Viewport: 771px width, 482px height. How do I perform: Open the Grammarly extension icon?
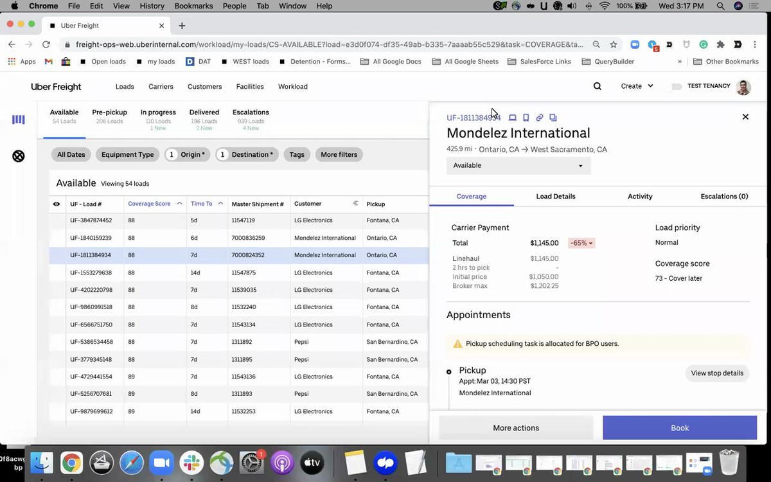[704, 44]
